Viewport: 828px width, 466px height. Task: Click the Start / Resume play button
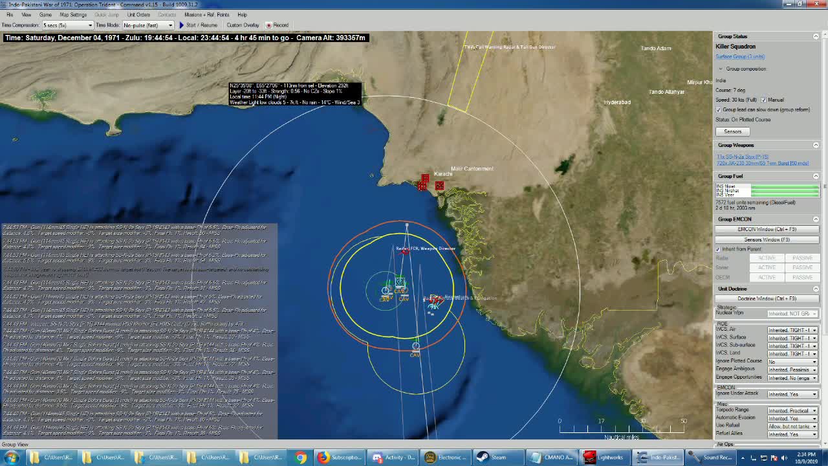pyautogui.click(x=198, y=25)
